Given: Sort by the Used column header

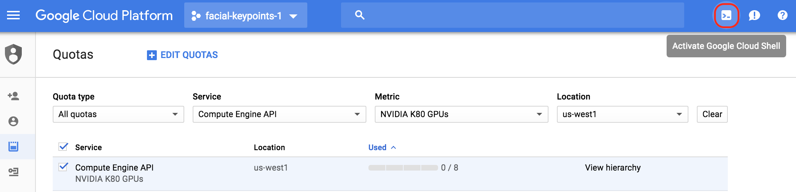Looking at the screenshot, I should pos(382,147).
